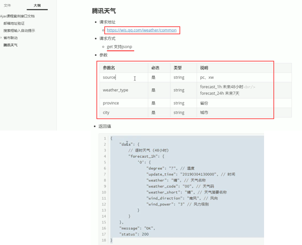This screenshot has height=245, width=302.
Task: Click the 返回值 bullet text
Action: [x=105, y=126]
